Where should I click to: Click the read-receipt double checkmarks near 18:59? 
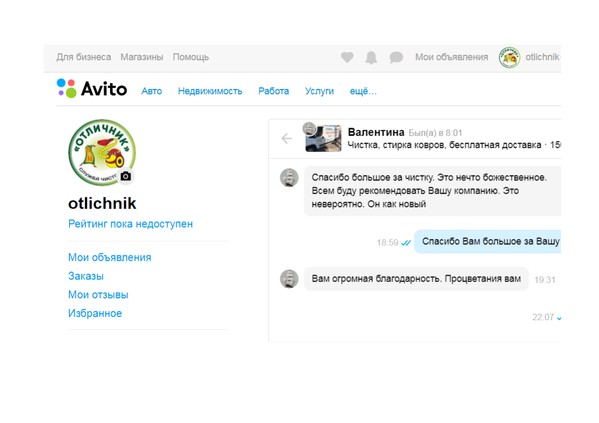coord(406,242)
